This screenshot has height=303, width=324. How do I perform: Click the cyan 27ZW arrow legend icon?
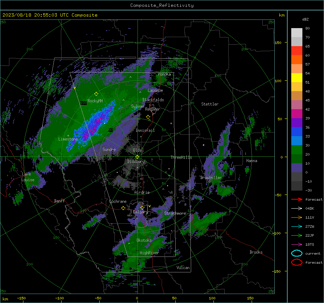[x=297, y=227]
